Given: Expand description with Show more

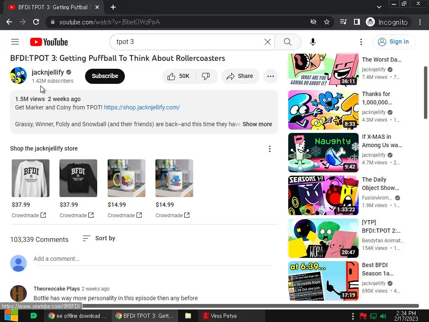Looking at the screenshot, I should pyautogui.click(x=257, y=124).
